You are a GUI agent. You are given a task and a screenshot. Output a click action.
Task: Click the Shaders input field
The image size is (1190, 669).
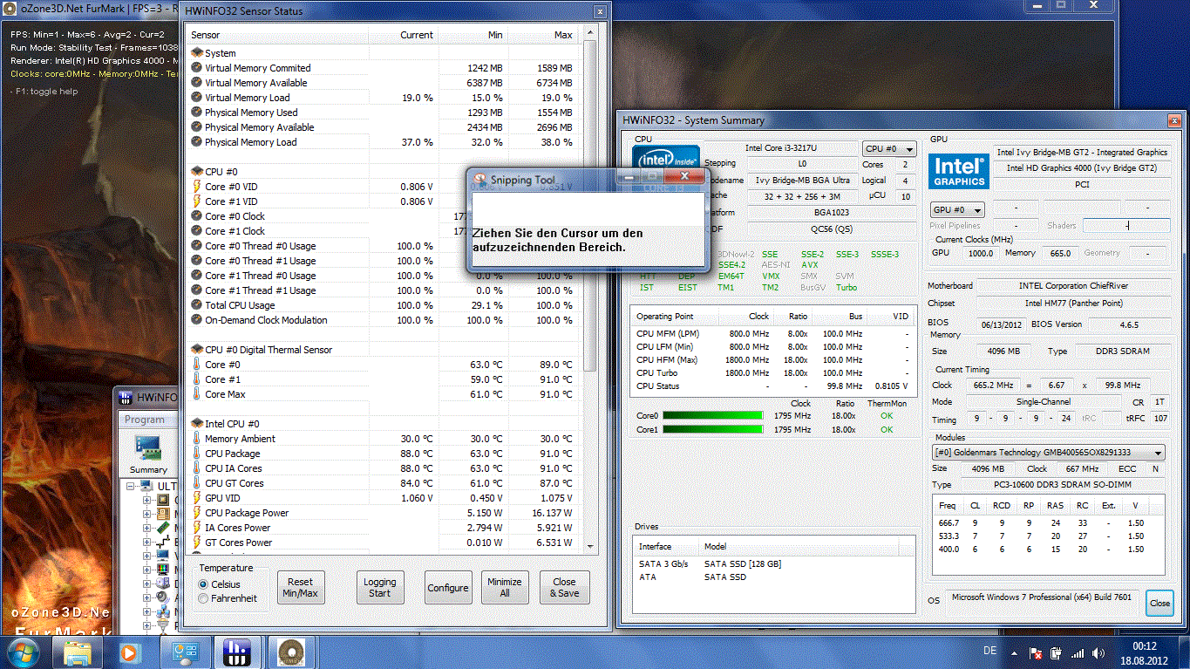coord(1126,225)
